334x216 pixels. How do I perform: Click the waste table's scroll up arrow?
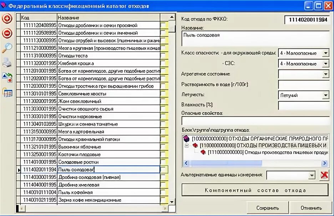pos(172,17)
